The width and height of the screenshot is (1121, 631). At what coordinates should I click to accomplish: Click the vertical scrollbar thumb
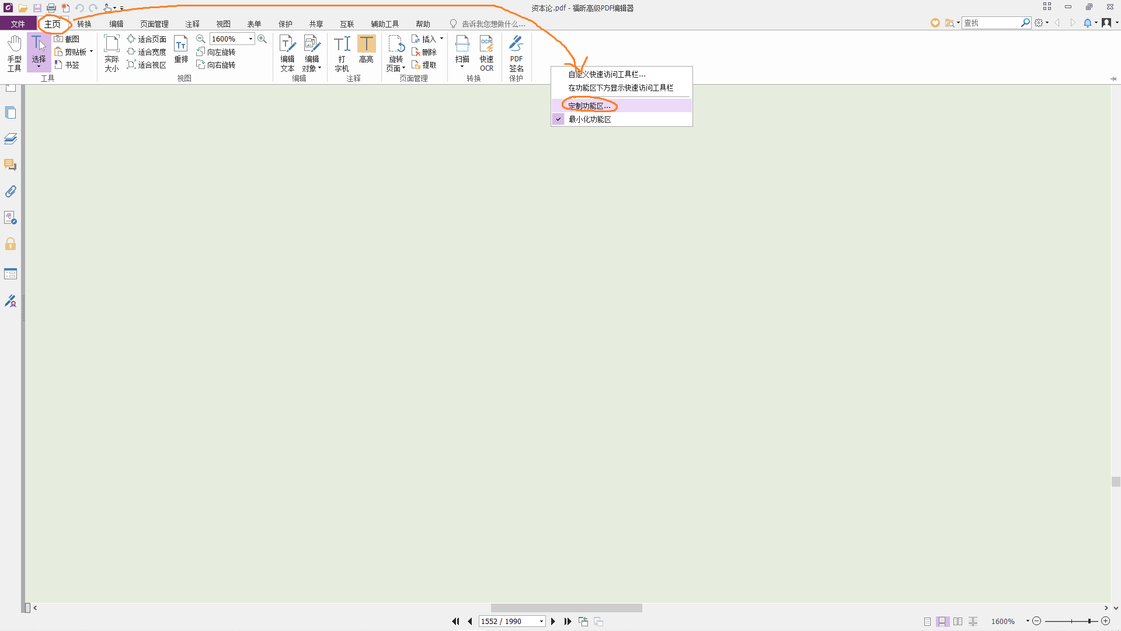tap(1116, 481)
